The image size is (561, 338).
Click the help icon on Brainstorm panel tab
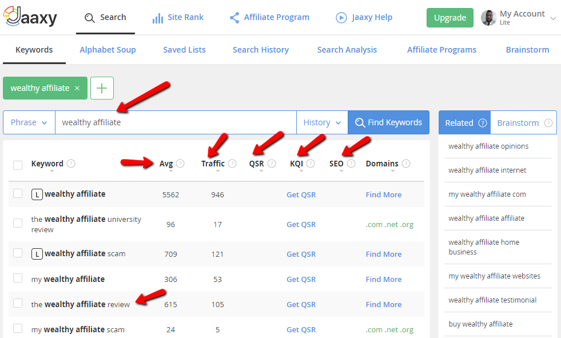point(548,123)
